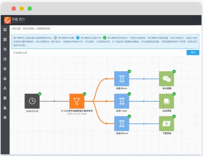Click the first shield icon in sidebar
This screenshot has width=203, height=156.
[x=5, y=30]
